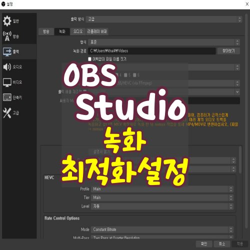Open the Level dropdown set to 자동
Image resolution: width=250 pixels, height=250 pixels.
pyautogui.click(x=162, y=206)
